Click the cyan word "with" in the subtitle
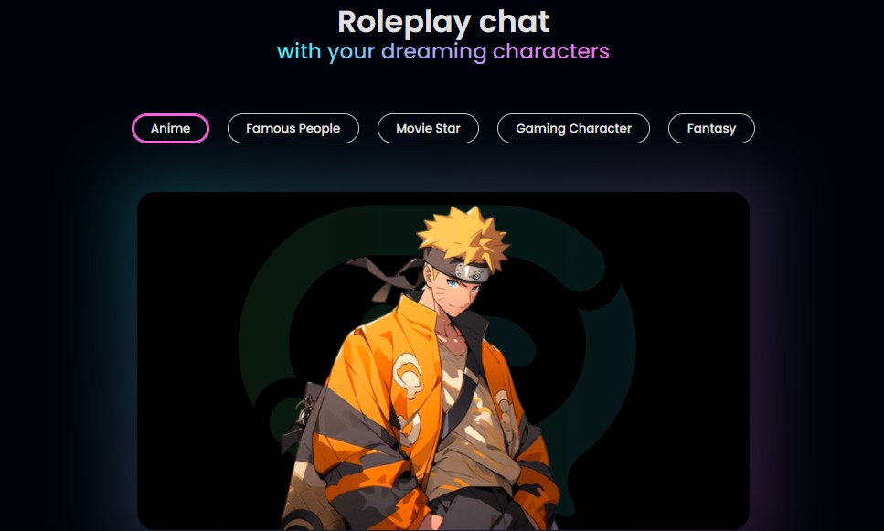The width and height of the screenshot is (884, 531). pos(299,51)
